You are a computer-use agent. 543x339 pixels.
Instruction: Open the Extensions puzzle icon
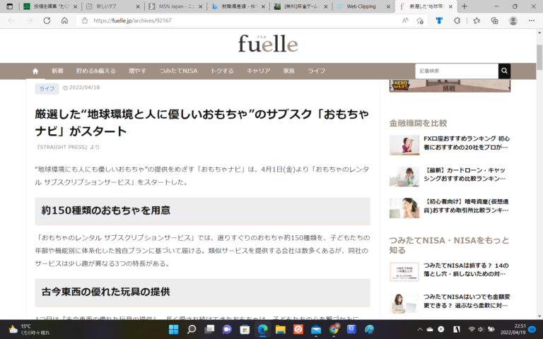(x=457, y=20)
